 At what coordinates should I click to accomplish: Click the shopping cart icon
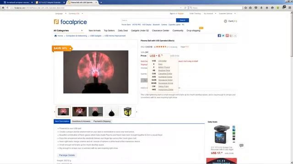pos(225,21)
